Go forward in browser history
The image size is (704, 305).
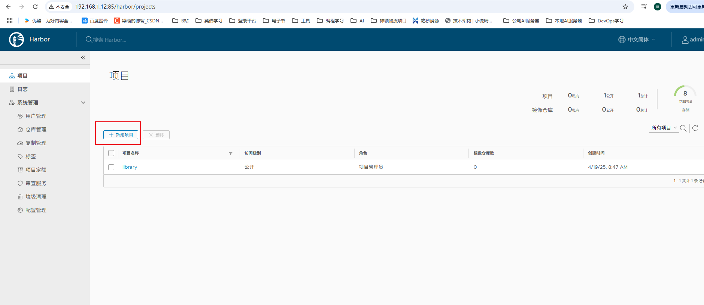click(22, 7)
